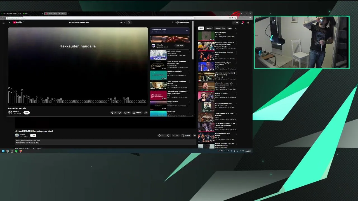Switch to the second browser tab
The height and width of the screenshot is (201, 358).
coord(33,14)
